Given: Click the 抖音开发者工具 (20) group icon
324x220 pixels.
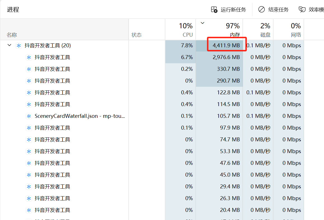Looking at the screenshot, I should click(x=19, y=46).
